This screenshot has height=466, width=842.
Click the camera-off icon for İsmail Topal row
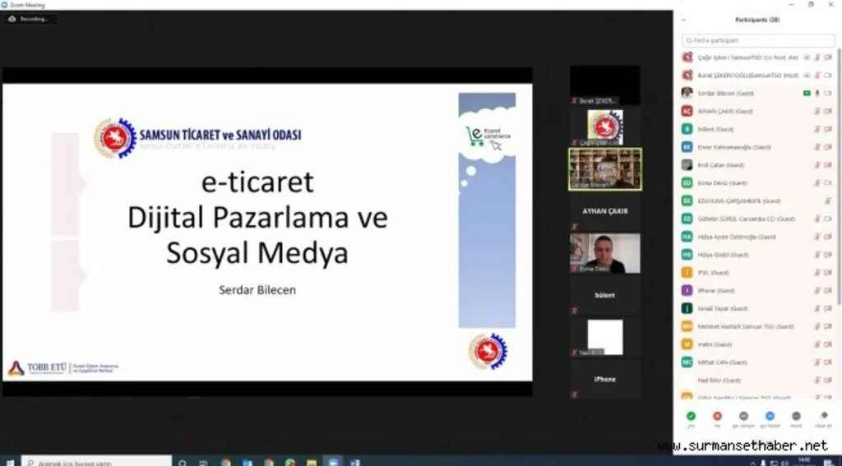pos(827,309)
